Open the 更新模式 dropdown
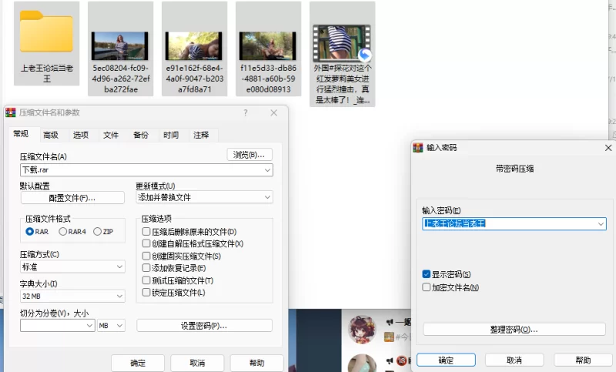 (x=204, y=197)
